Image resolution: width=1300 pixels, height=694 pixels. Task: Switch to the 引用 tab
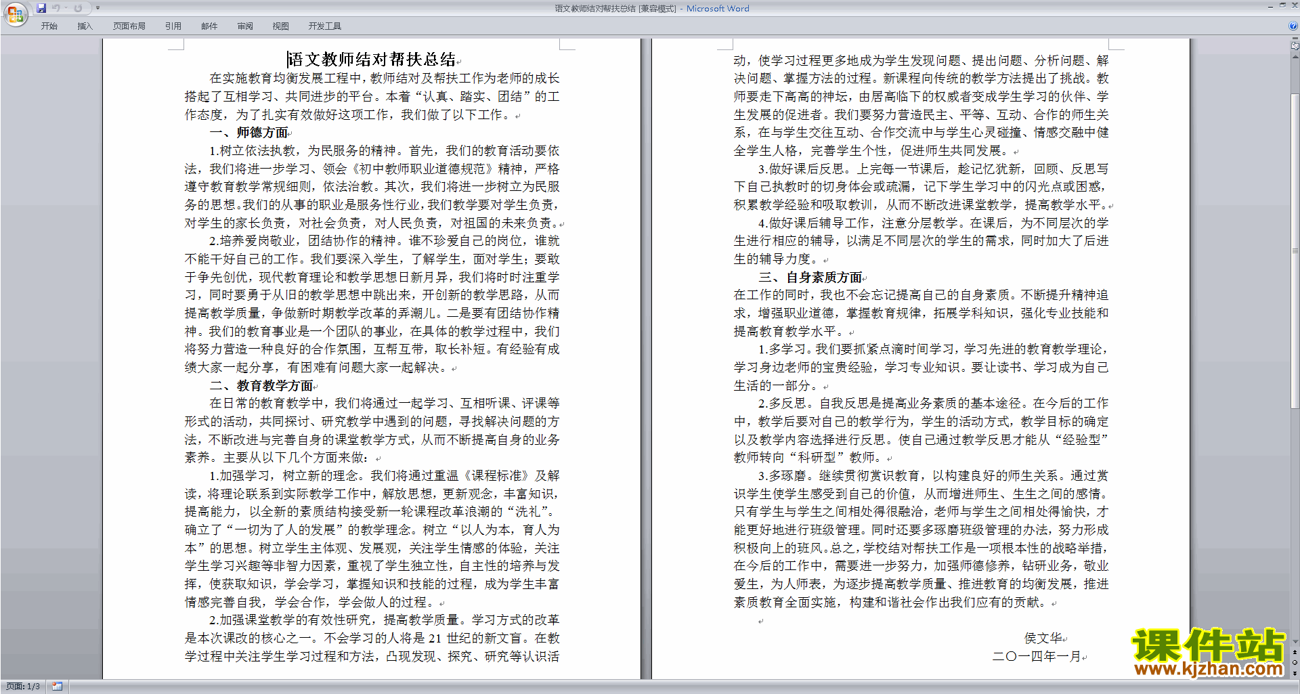(x=173, y=26)
